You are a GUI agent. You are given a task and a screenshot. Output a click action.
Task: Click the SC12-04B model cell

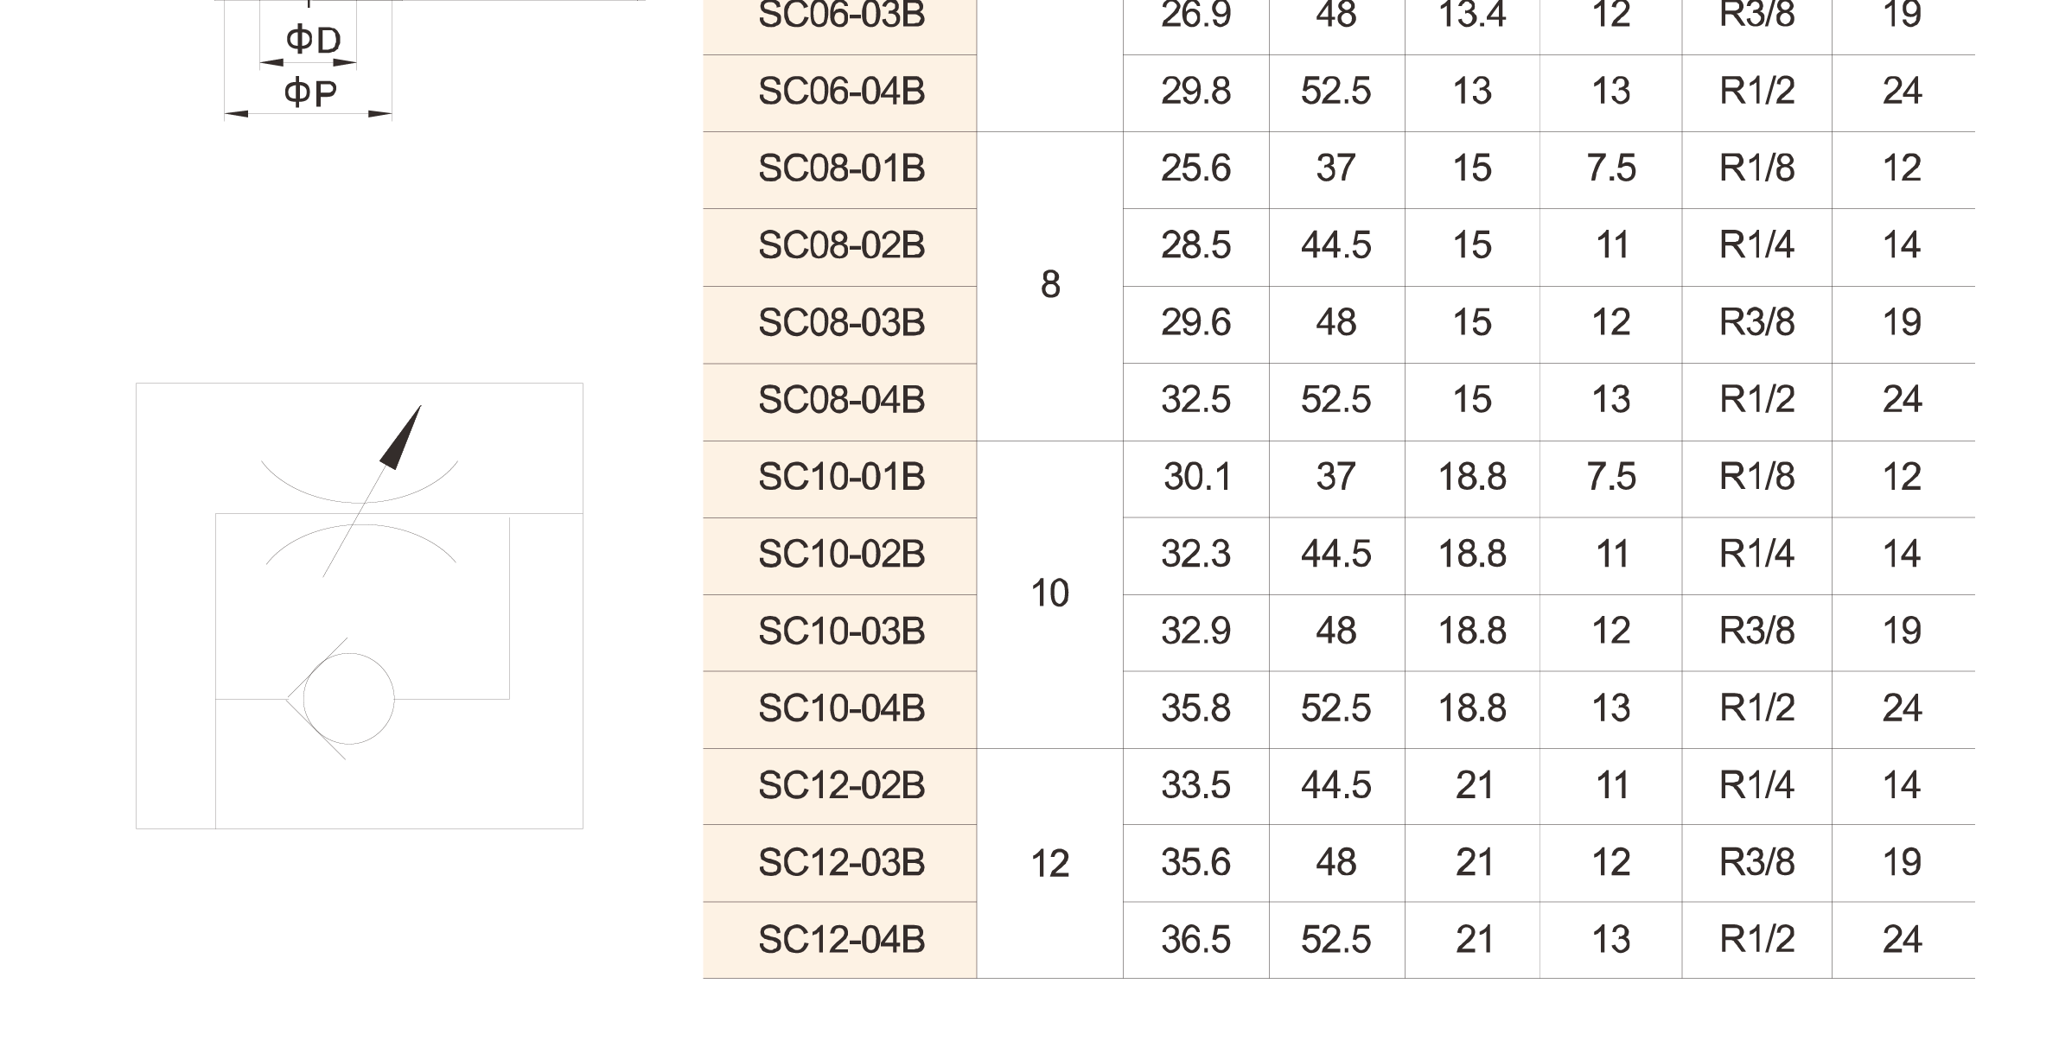point(840,941)
